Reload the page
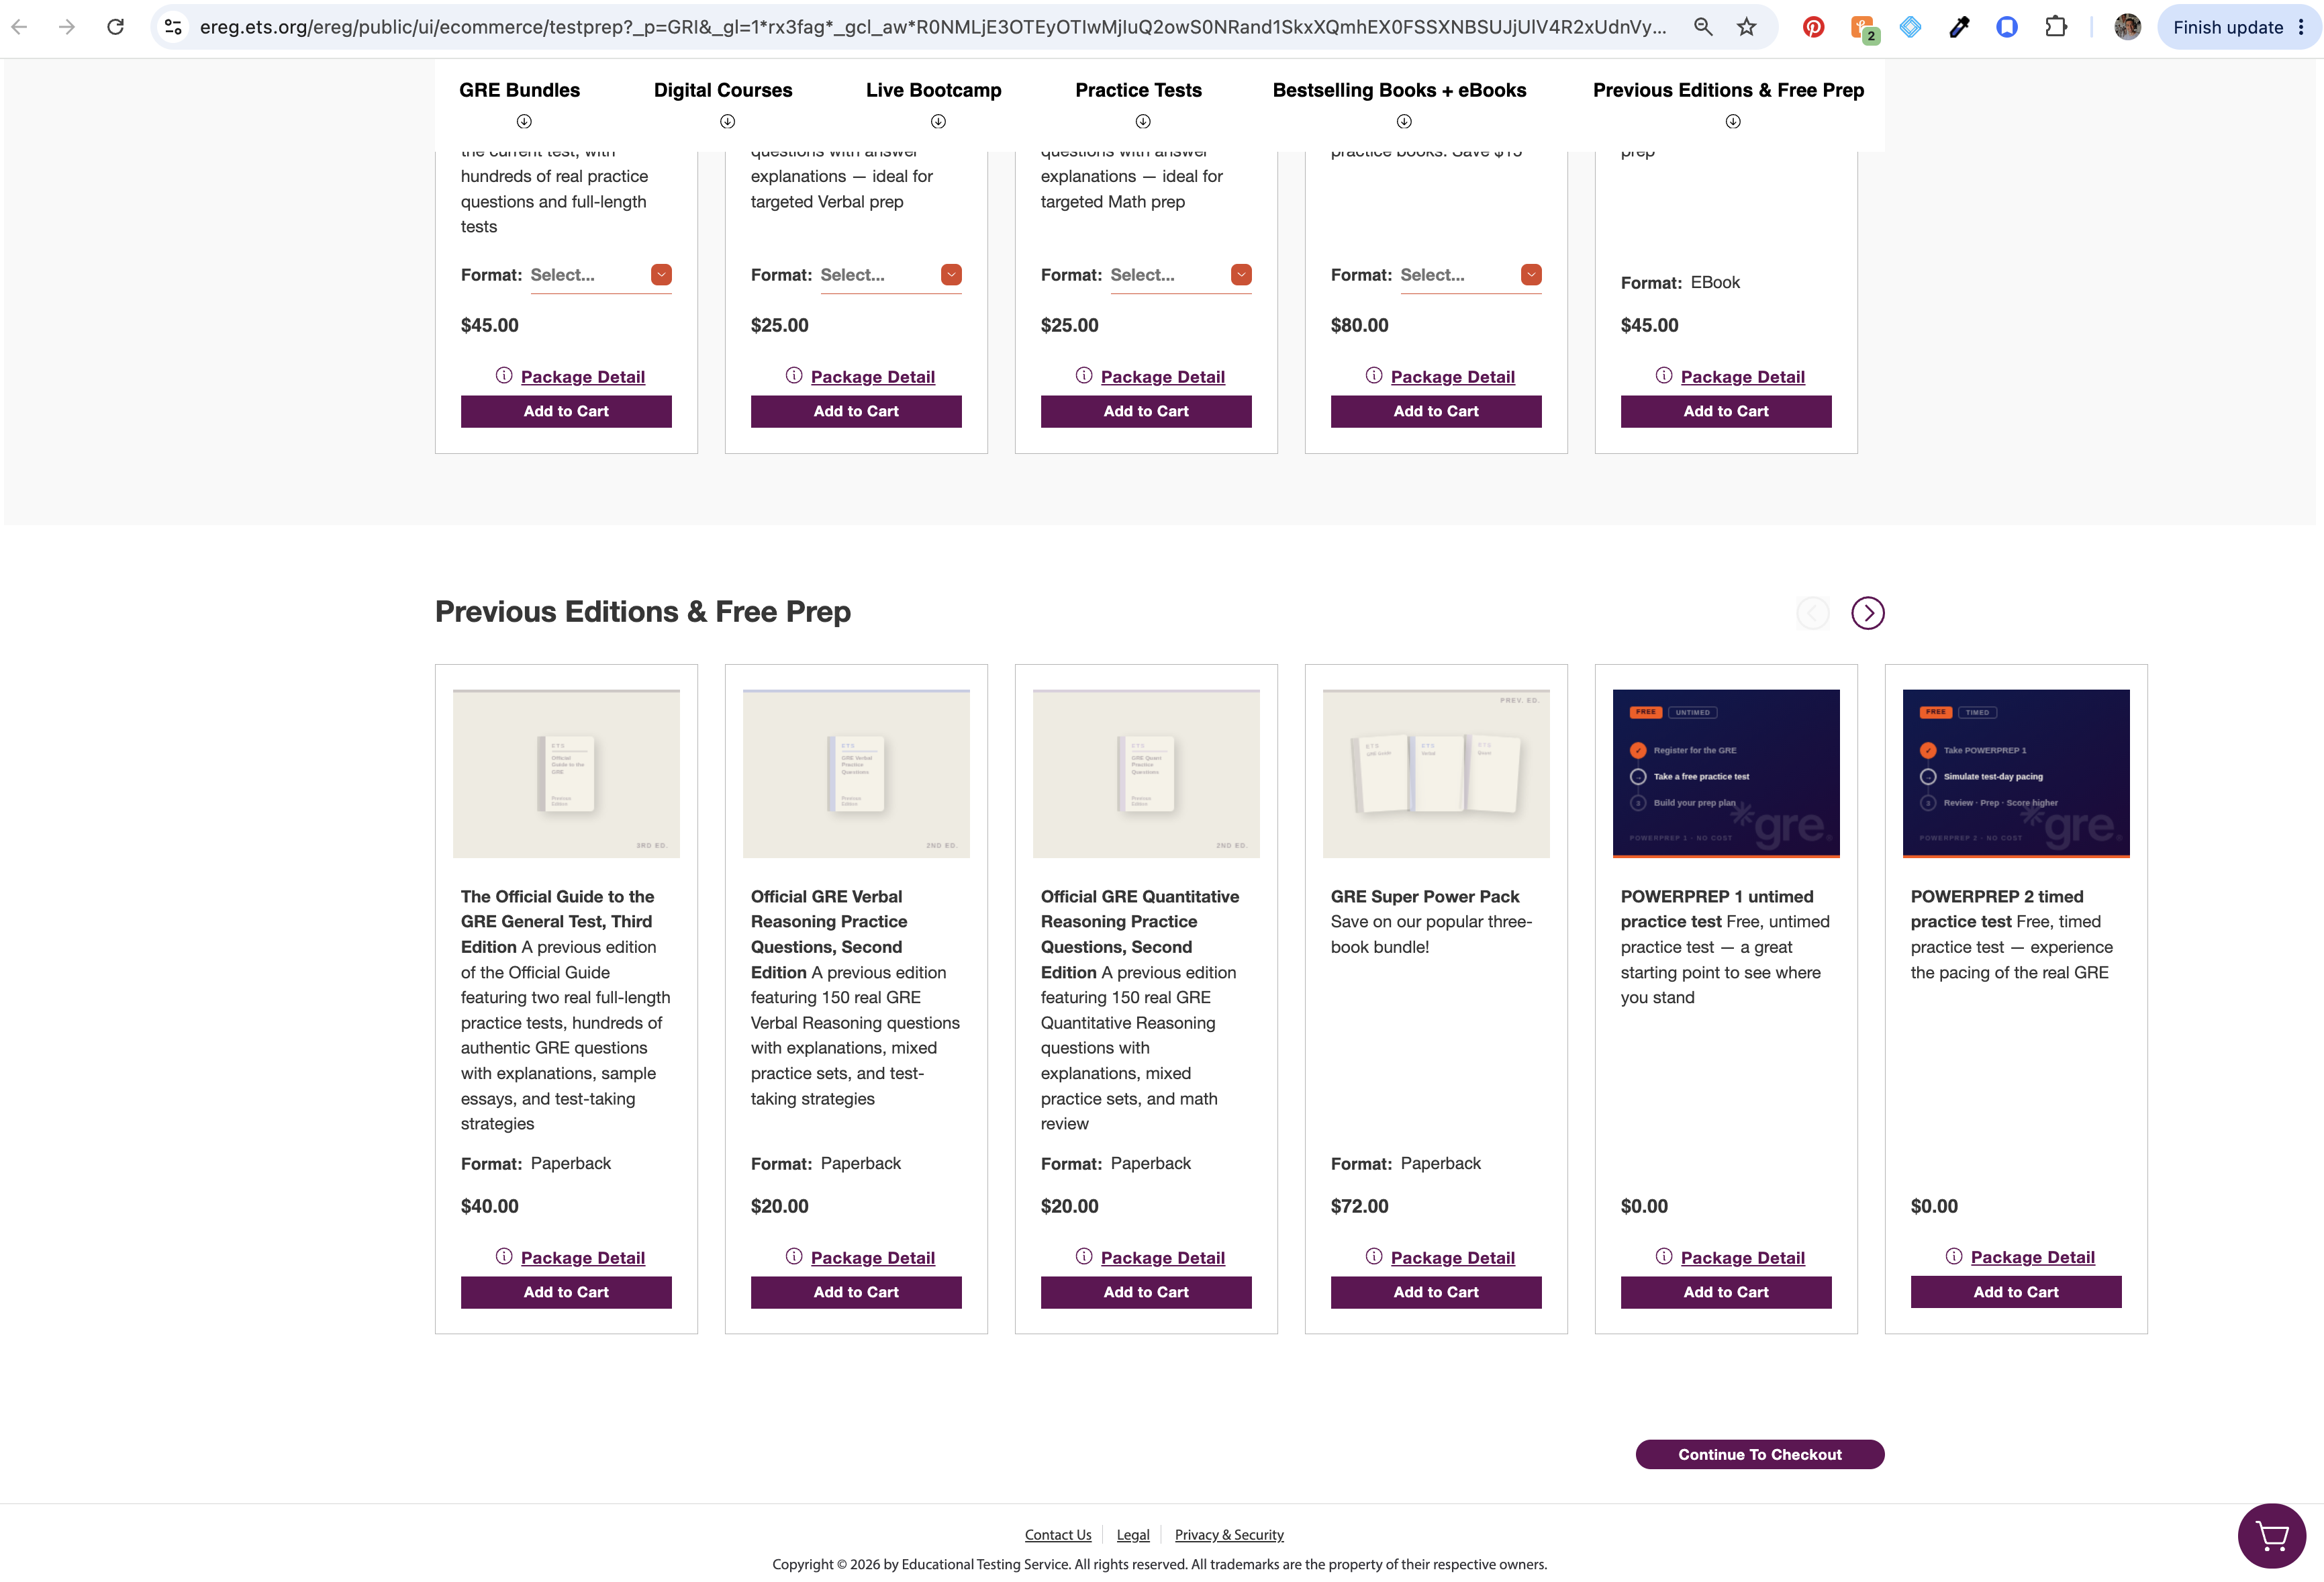 tap(116, 27)
